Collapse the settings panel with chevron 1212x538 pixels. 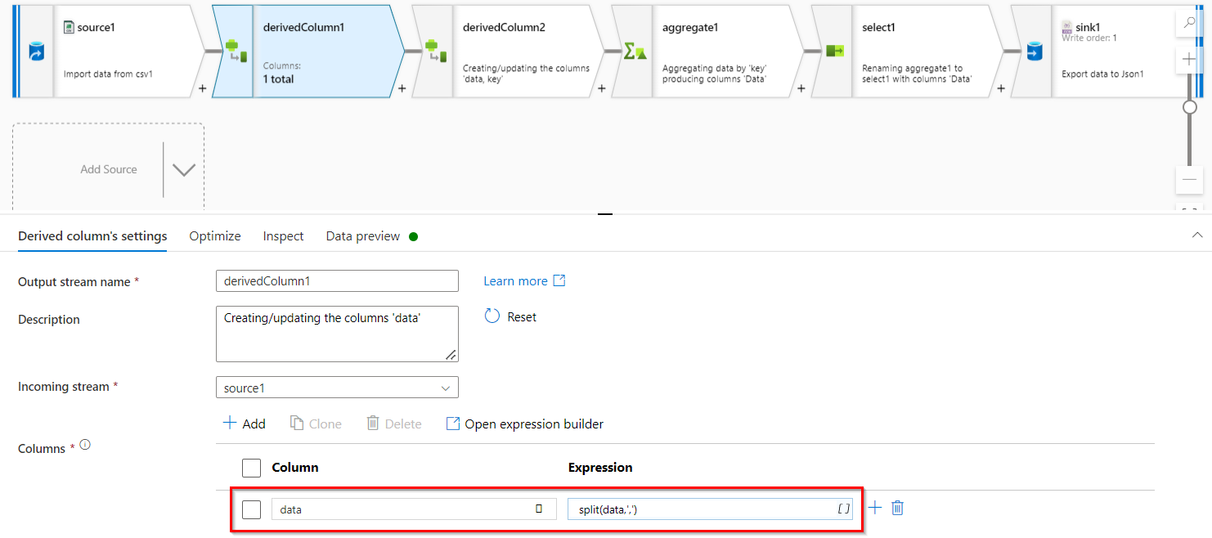coord(1197,235)
